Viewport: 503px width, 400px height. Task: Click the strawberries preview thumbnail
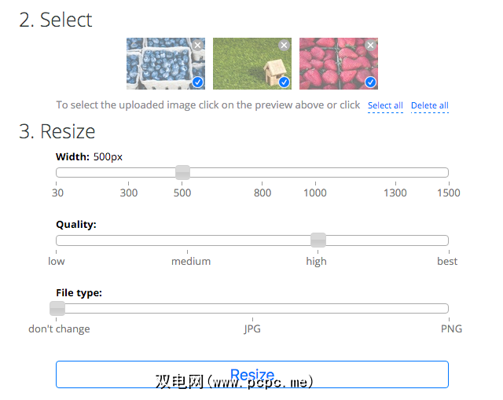[336, 64]
